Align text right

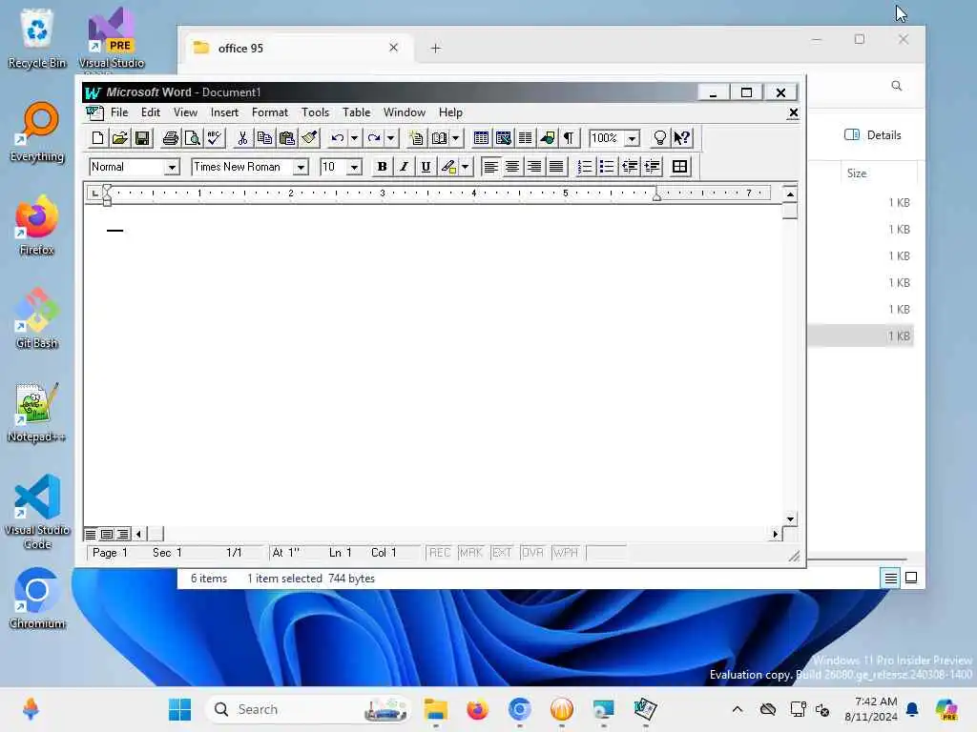point(534,167)
